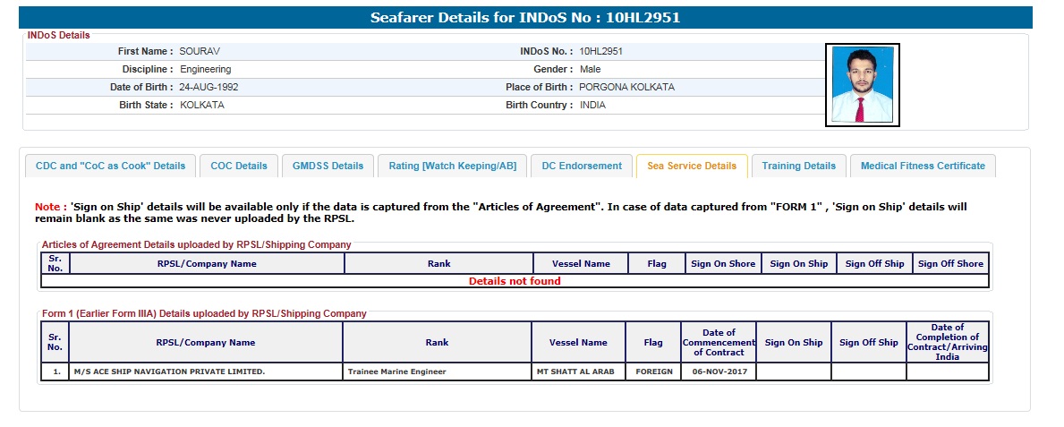Screen dimensions: 1064x427
Task: Click the red 'Details not found' message
Action: pos(515,281)
